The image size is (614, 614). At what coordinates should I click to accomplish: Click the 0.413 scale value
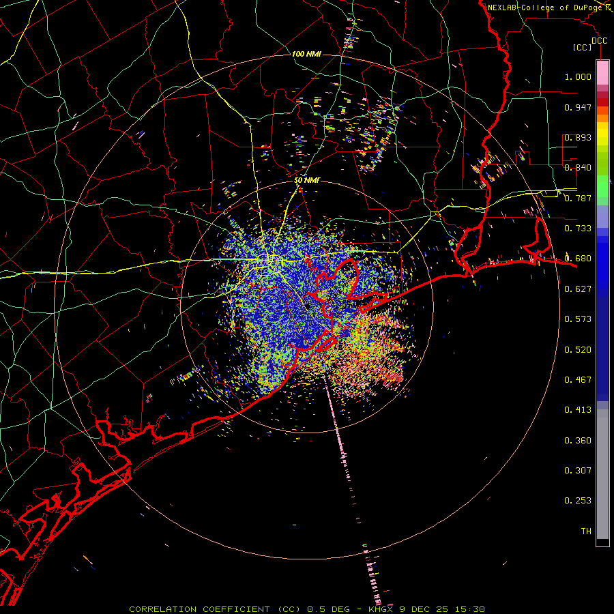click(x=578, y=410)
